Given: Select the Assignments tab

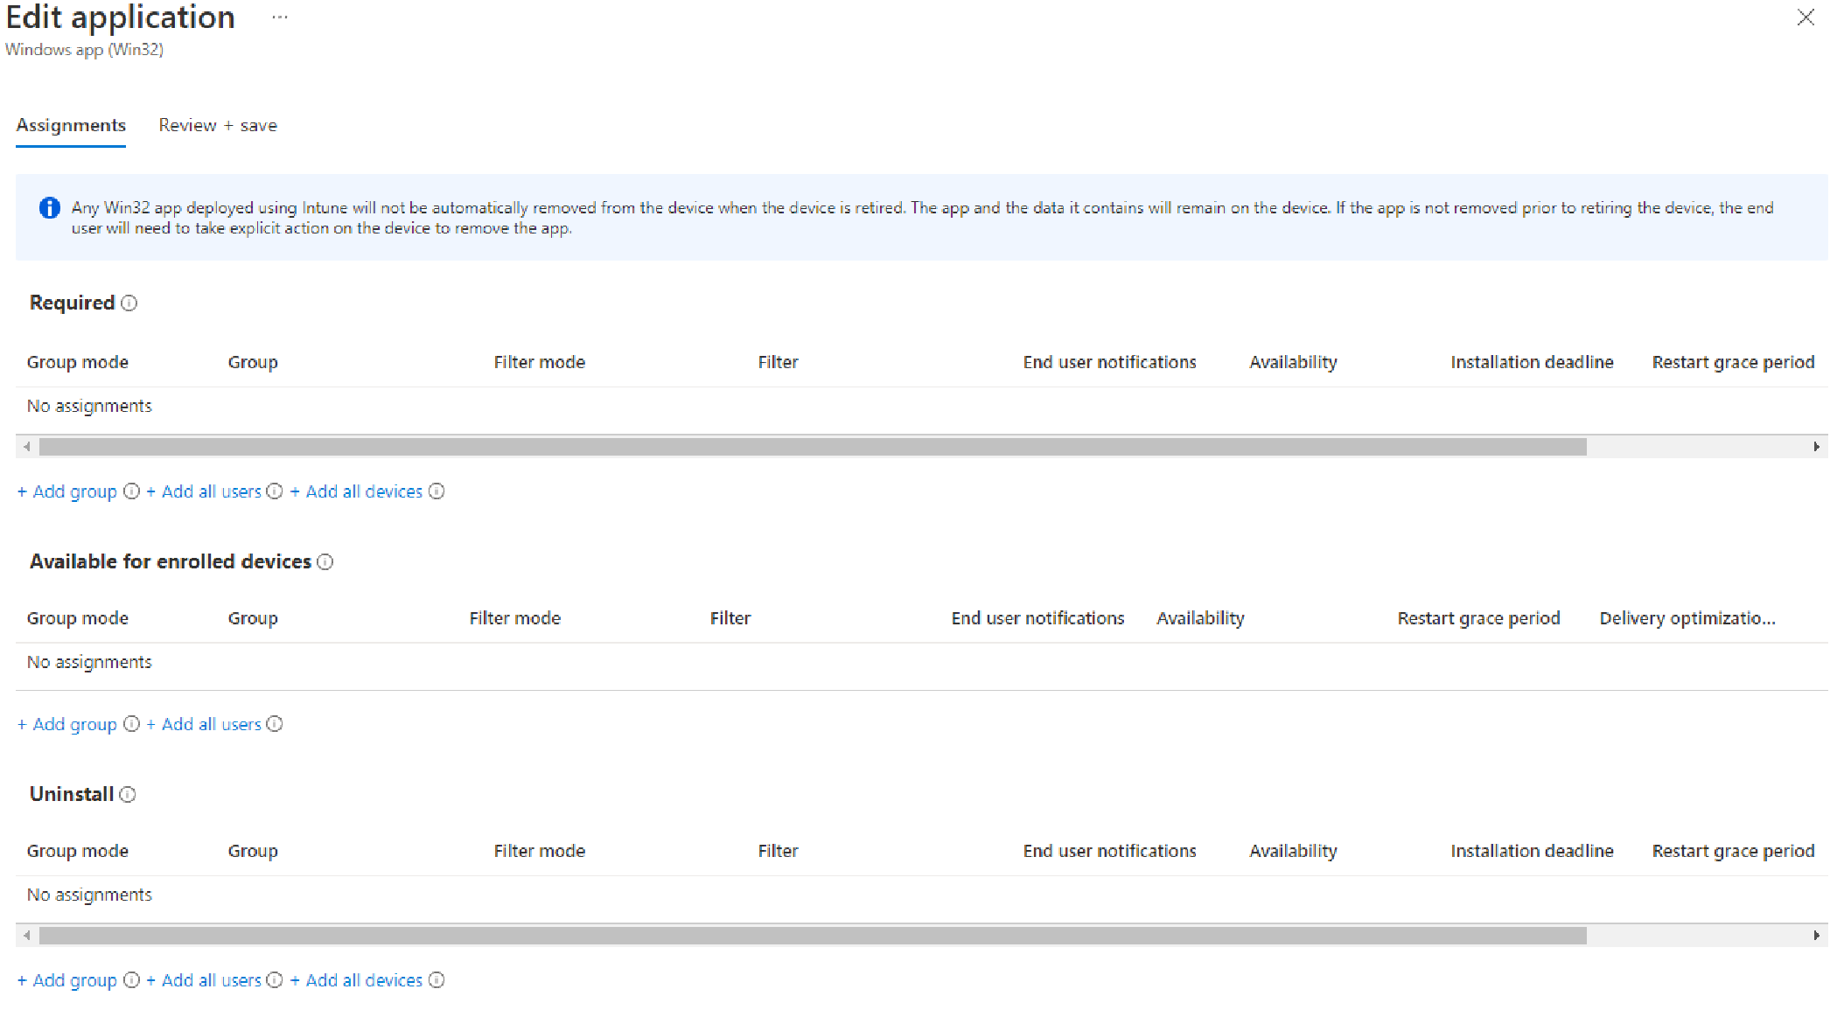Looking at the screenshot, I should [70, 125].
